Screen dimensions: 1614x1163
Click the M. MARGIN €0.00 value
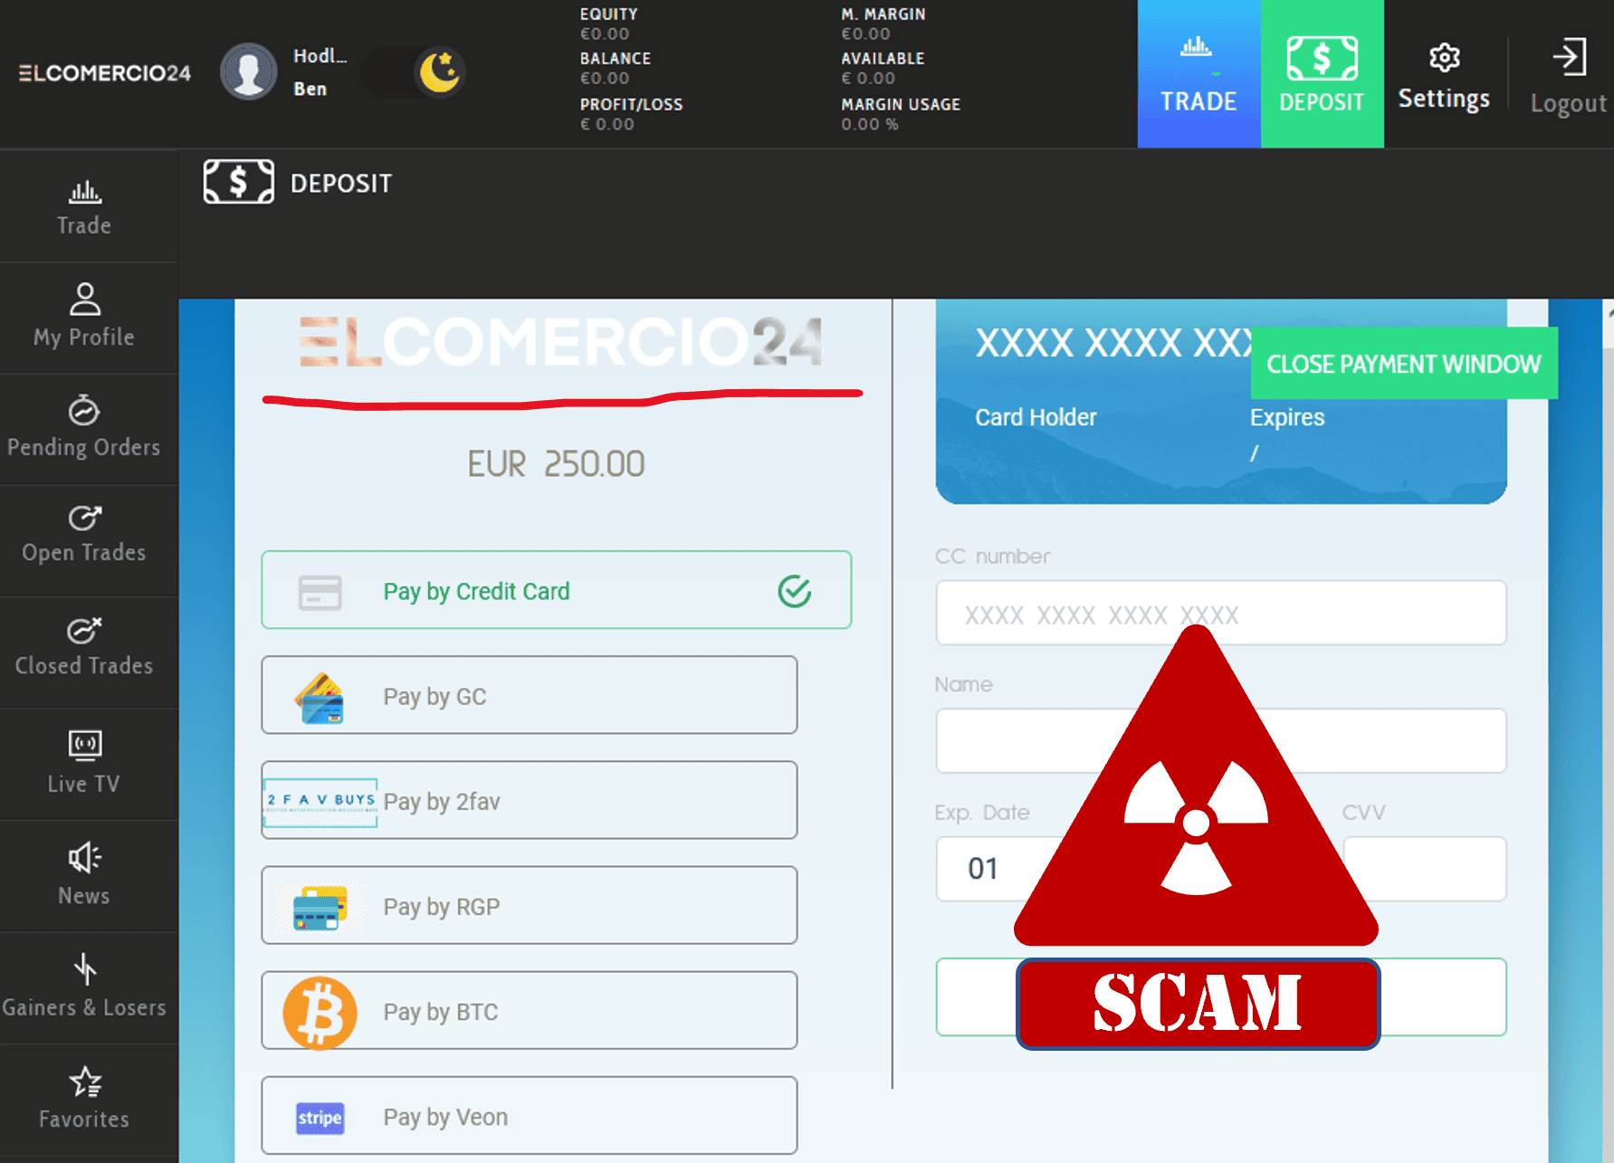(x=866, y=34)
